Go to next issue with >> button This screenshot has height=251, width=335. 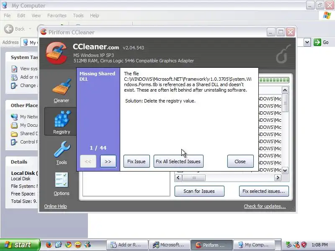[x=108, y=161]
